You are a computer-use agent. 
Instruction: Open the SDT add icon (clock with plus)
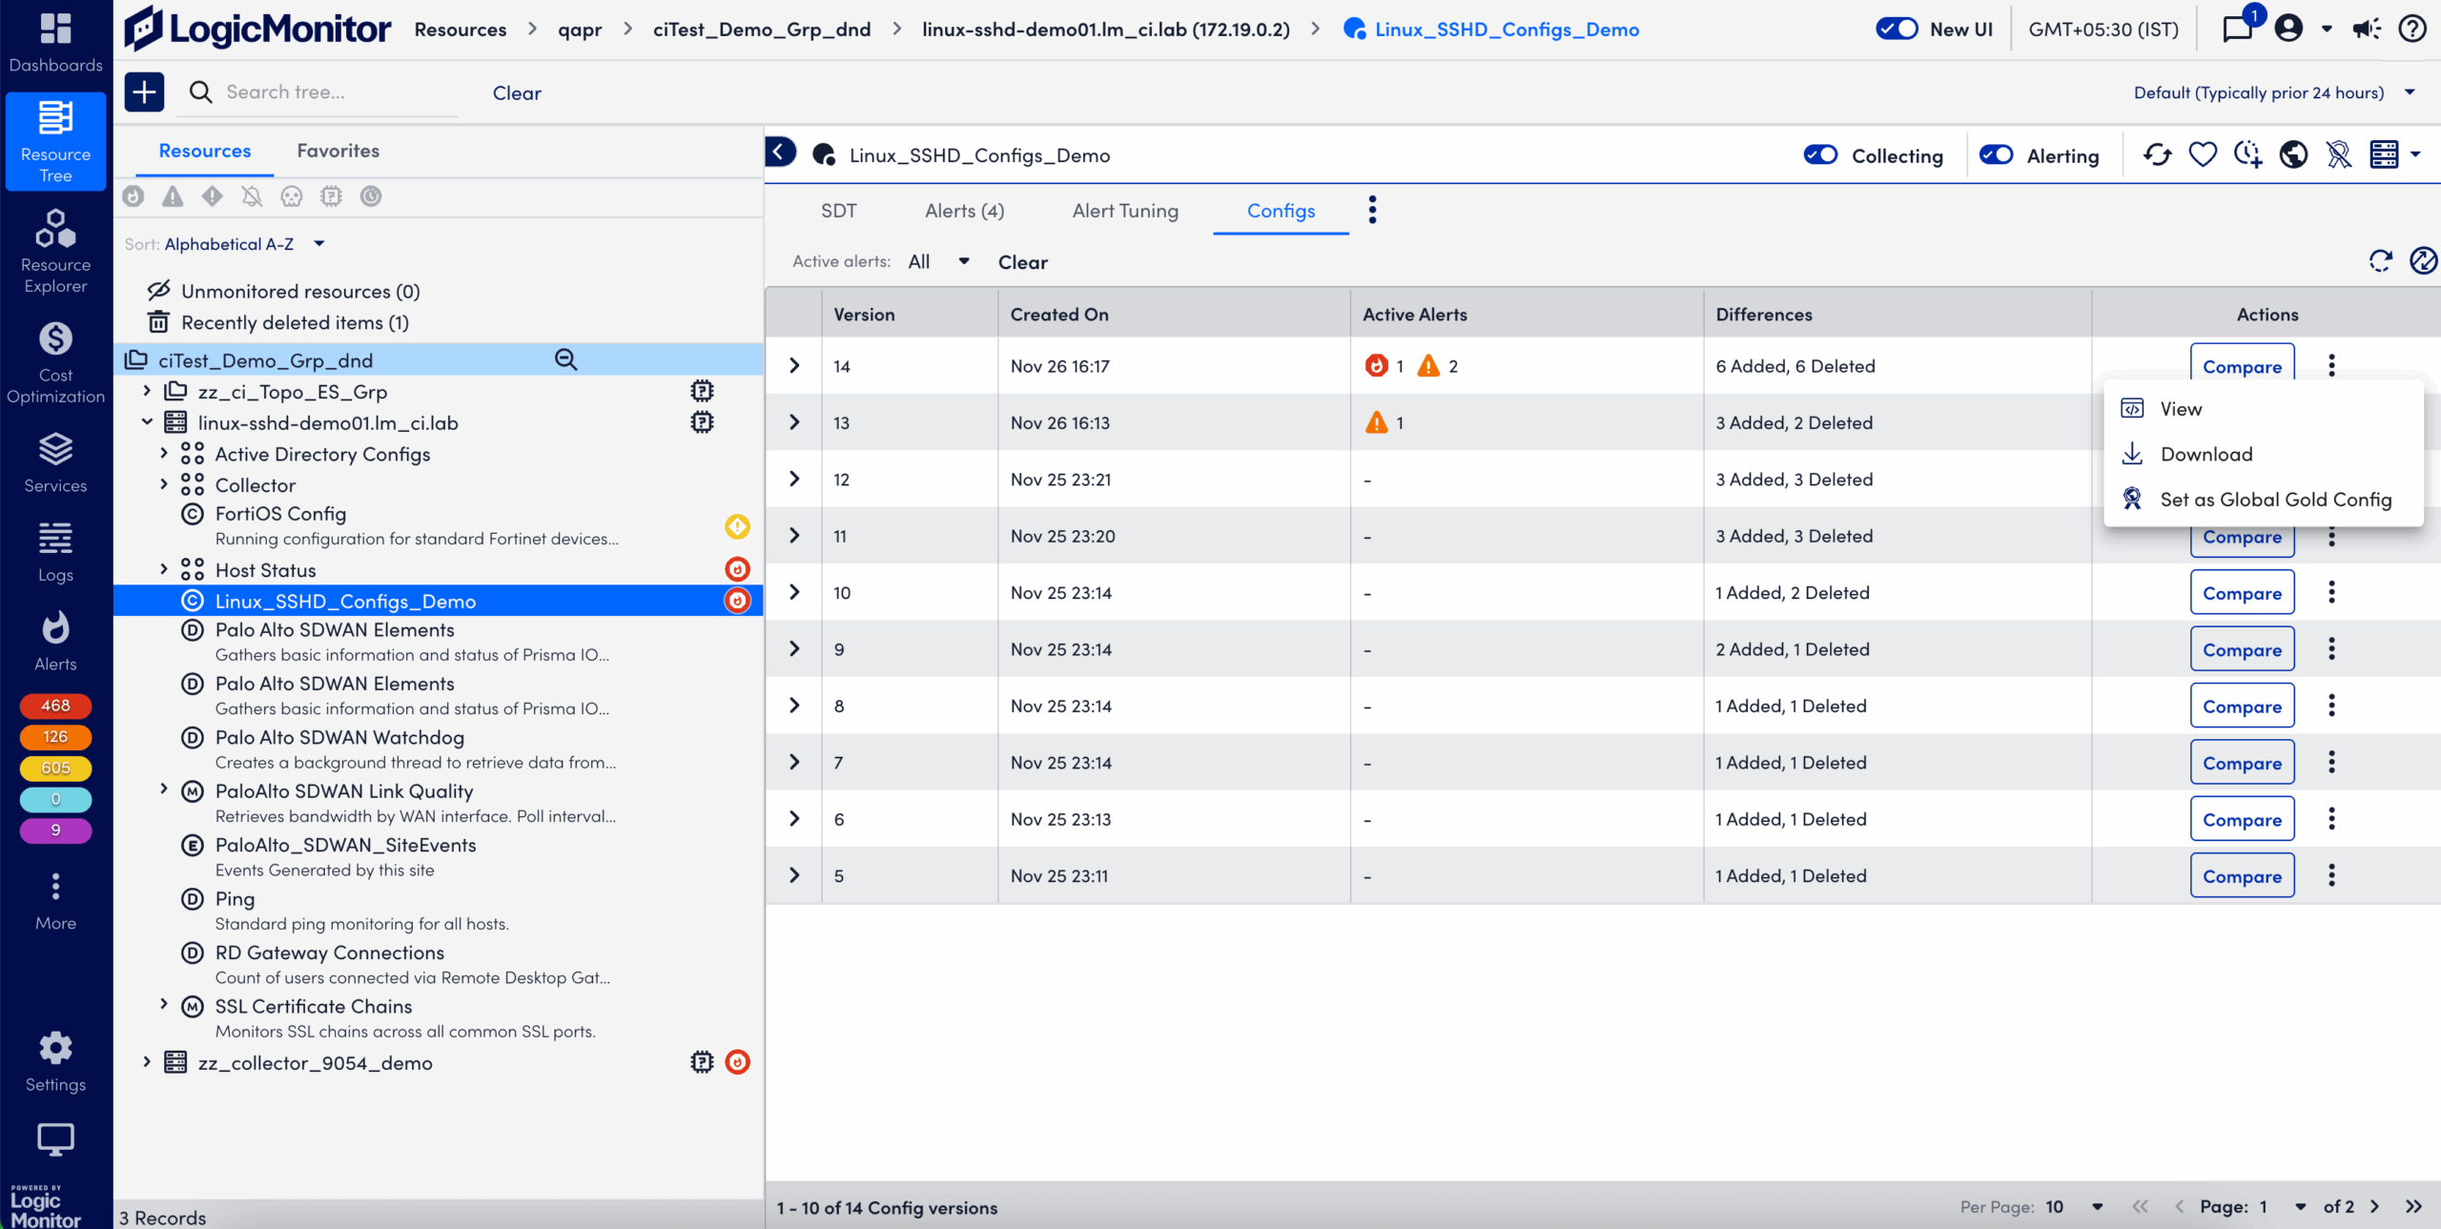[x=2247, y=154]
